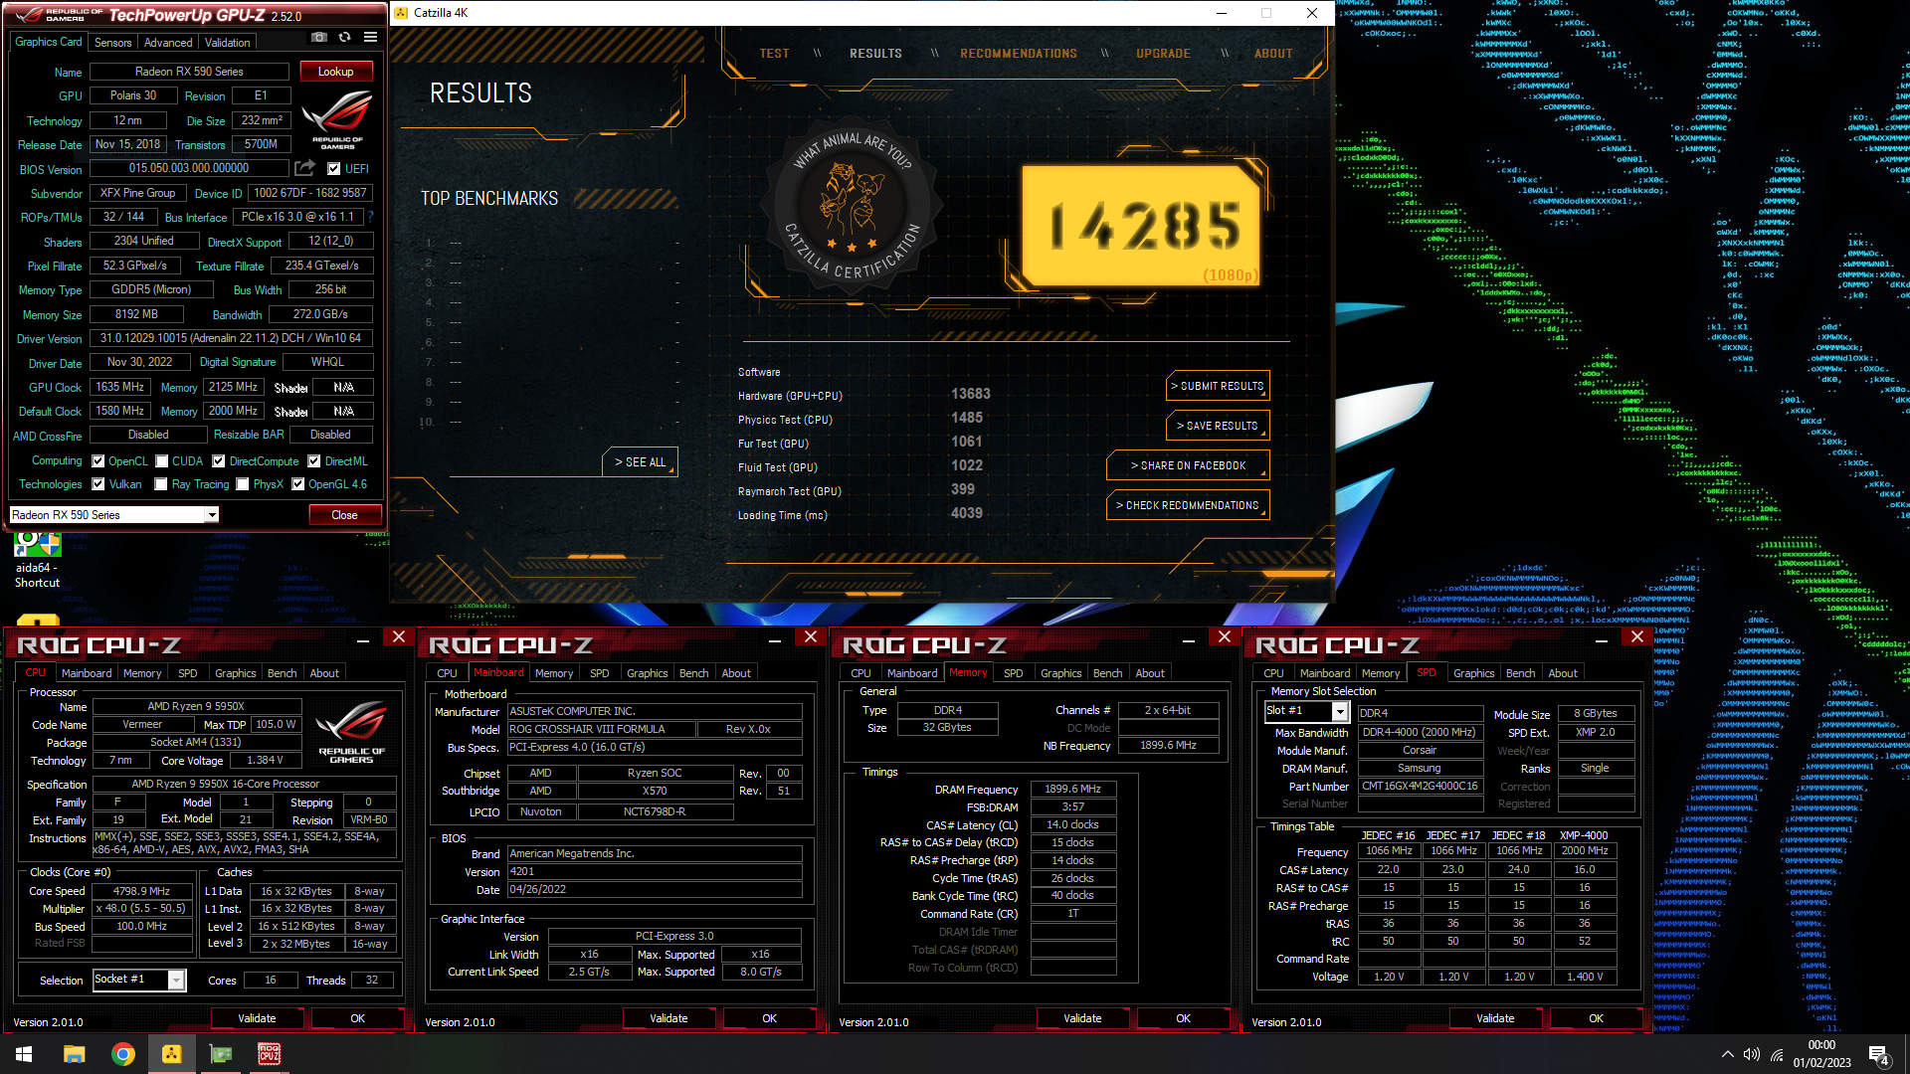1910x1074 pixels.
Task: Toggle the CUDA checkbox
Action: [162, 461]
